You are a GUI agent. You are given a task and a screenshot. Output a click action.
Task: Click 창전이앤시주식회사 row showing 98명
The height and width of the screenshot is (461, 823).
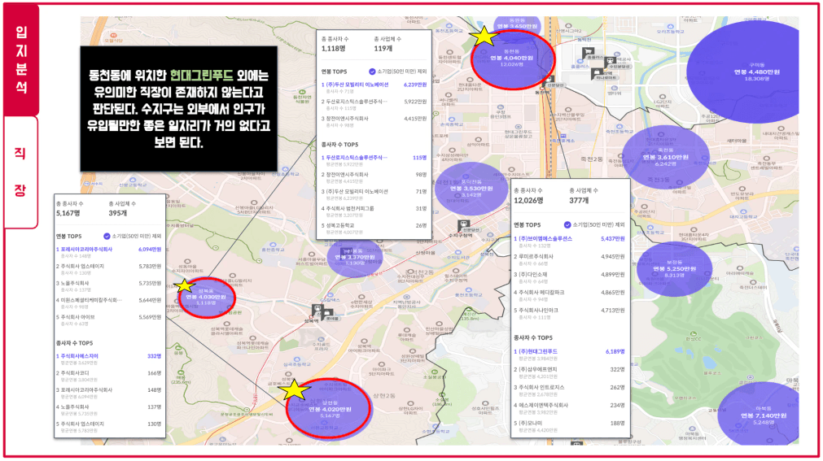374,177
